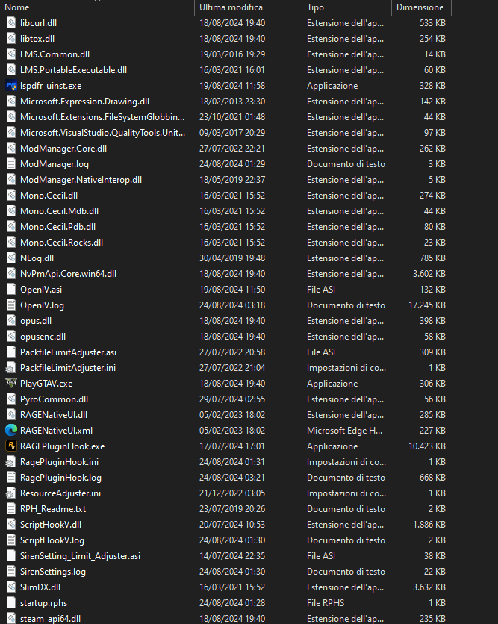
Task: Select the LMS.Common.dll file name
Action: pyautogui.click(x=55, y=54)
